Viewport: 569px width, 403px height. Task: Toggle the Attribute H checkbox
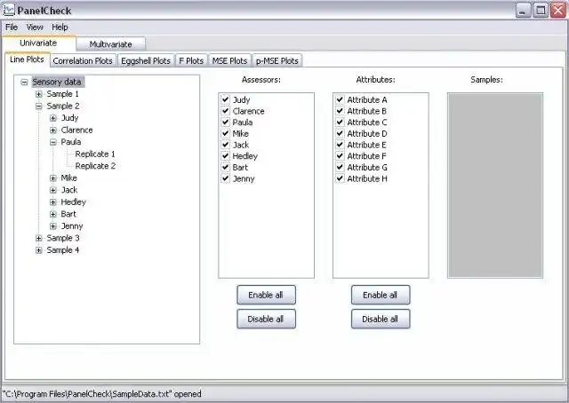340,178
